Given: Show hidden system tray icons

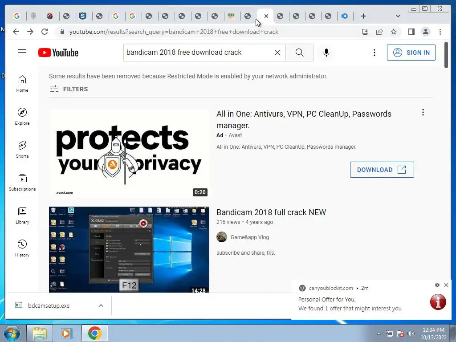Looking at the screenshot, I should pos(379,334).
